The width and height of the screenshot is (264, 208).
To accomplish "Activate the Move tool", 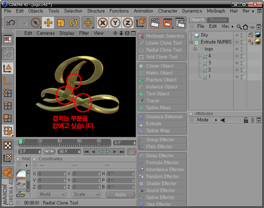I will (x=48, y=23).
